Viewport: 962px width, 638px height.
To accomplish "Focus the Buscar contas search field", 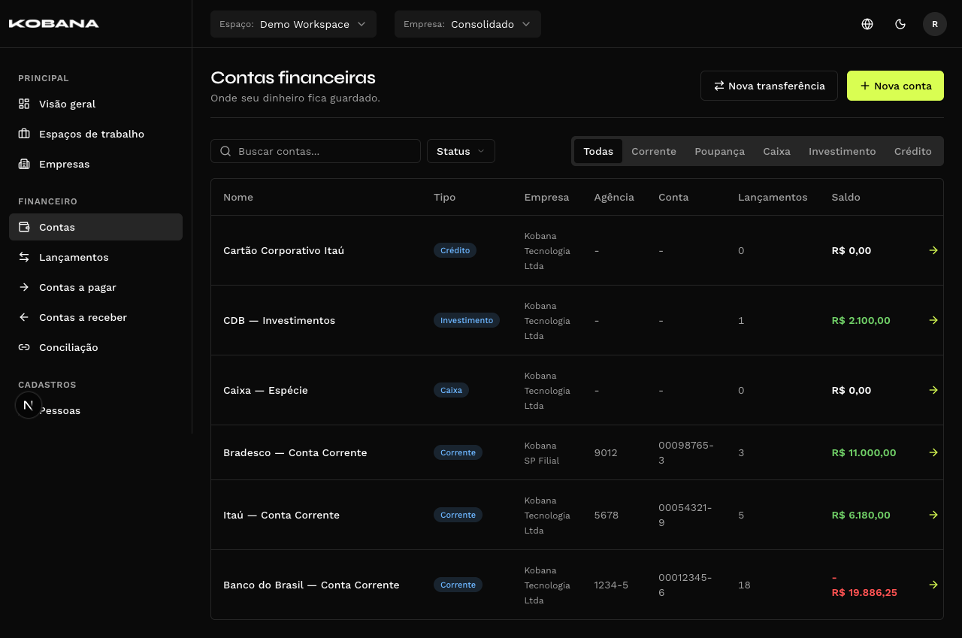I will [316, 151].
